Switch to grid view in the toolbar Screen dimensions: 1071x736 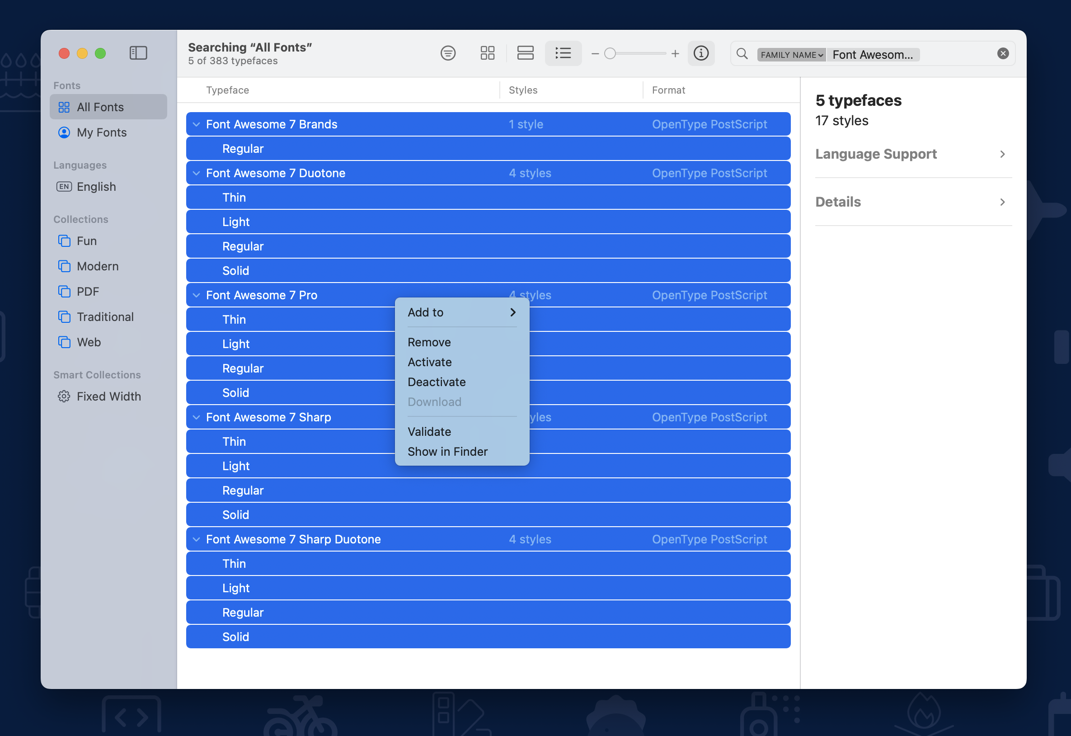coord(487,53)
